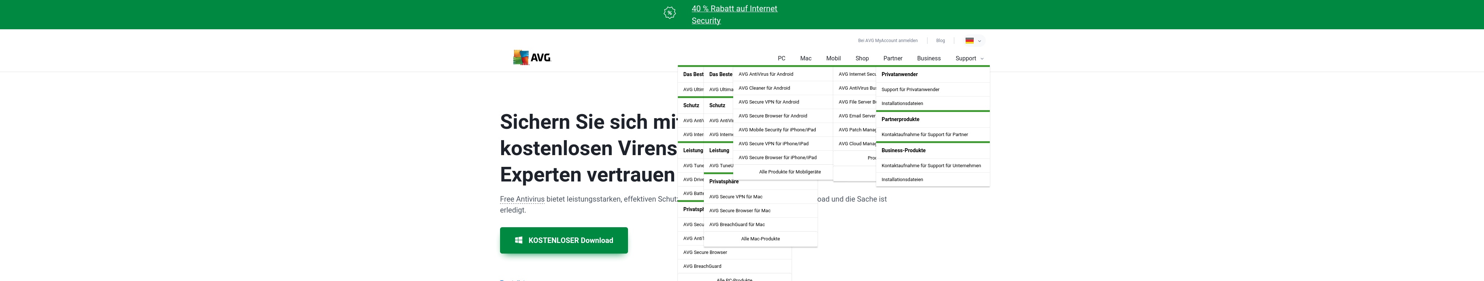This screenshot has width=1484, height=281.
Task: Open Bei AVG MyAccount anmelden link
Action: pyautogui.click(x=887, y=41)
